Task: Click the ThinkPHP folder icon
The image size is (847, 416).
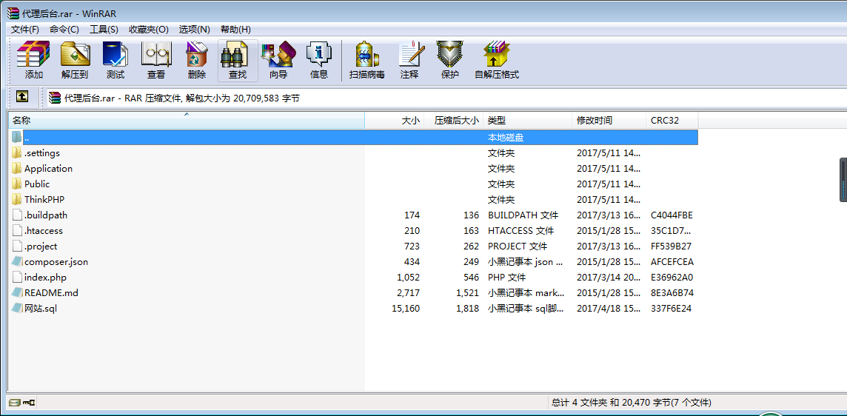Action: [17, 199]
